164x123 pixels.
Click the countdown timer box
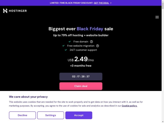81,77
